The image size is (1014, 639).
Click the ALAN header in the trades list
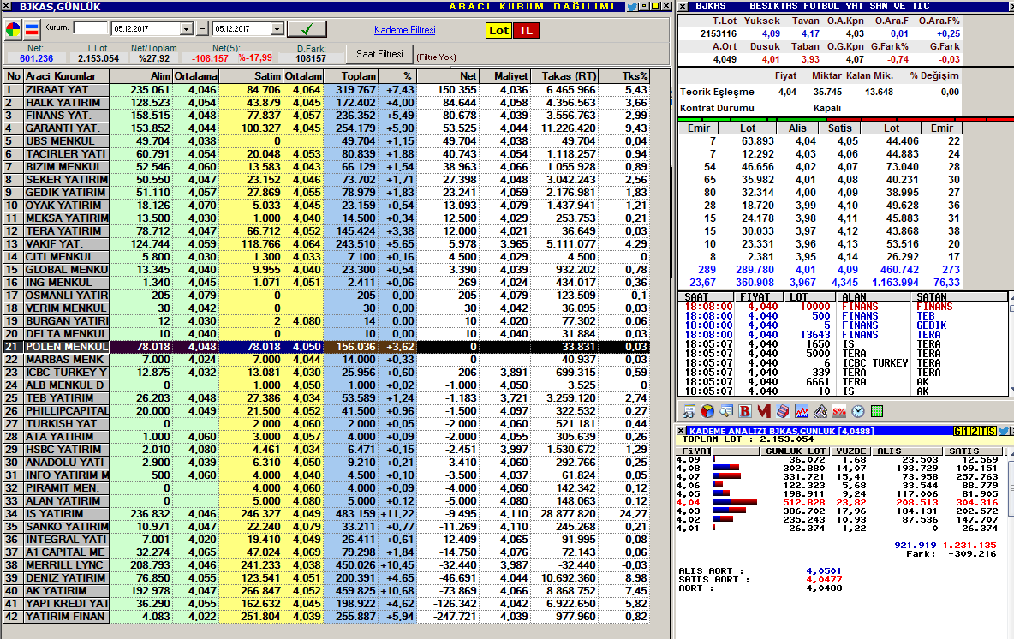point(873,297)
